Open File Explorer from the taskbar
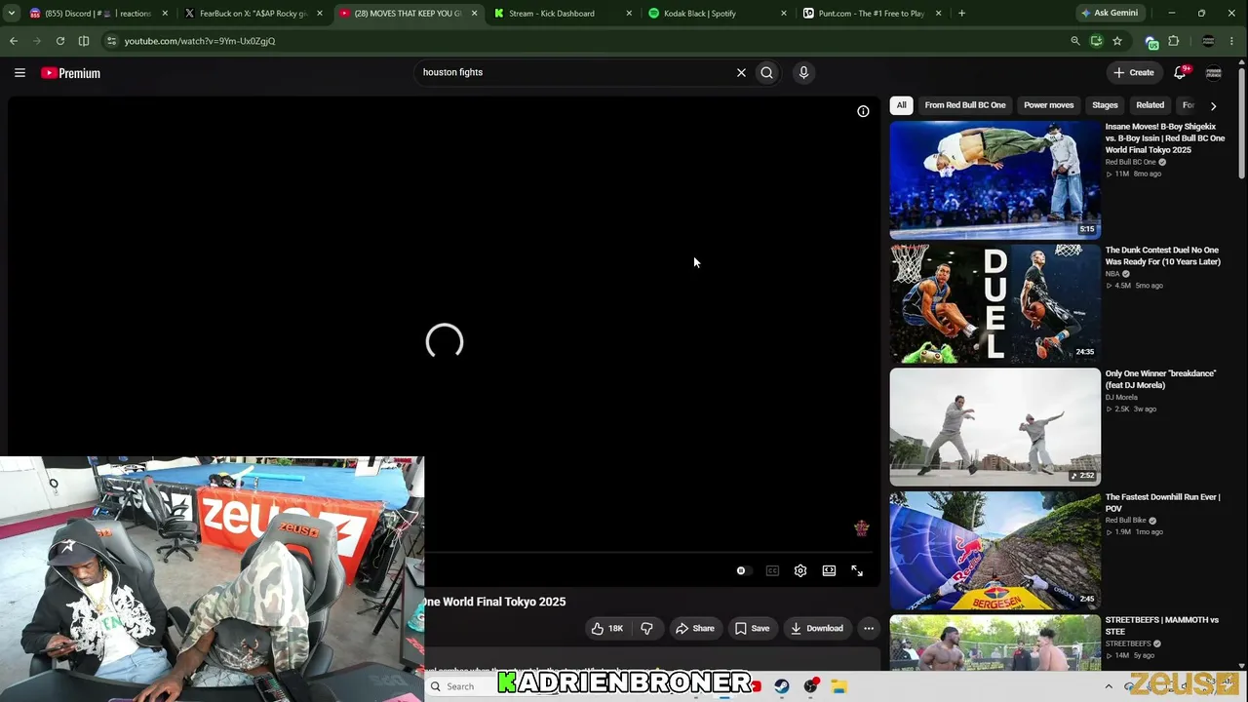 838,686
